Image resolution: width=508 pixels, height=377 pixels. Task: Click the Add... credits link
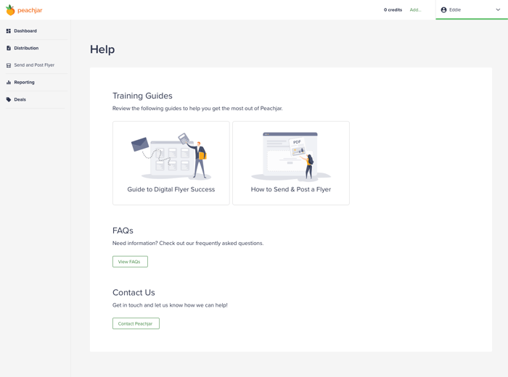(415, 10)
